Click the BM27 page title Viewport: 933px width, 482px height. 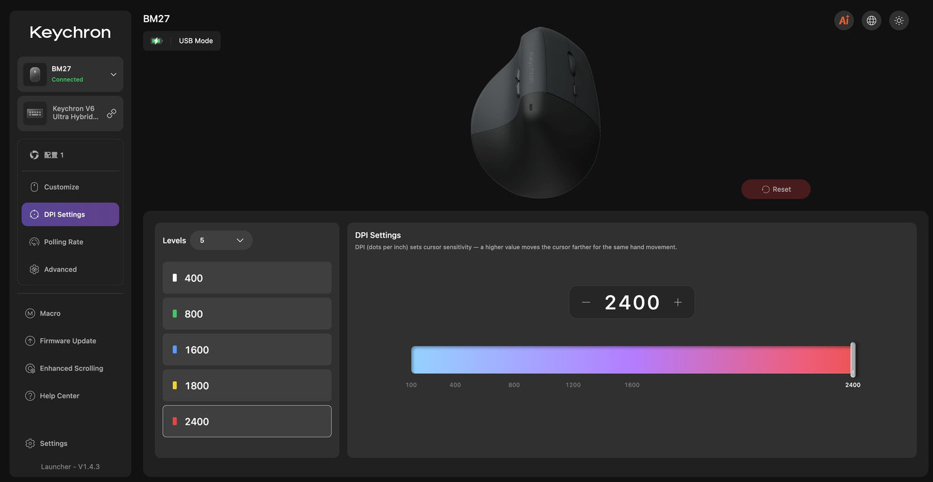[x=156, y=19]
